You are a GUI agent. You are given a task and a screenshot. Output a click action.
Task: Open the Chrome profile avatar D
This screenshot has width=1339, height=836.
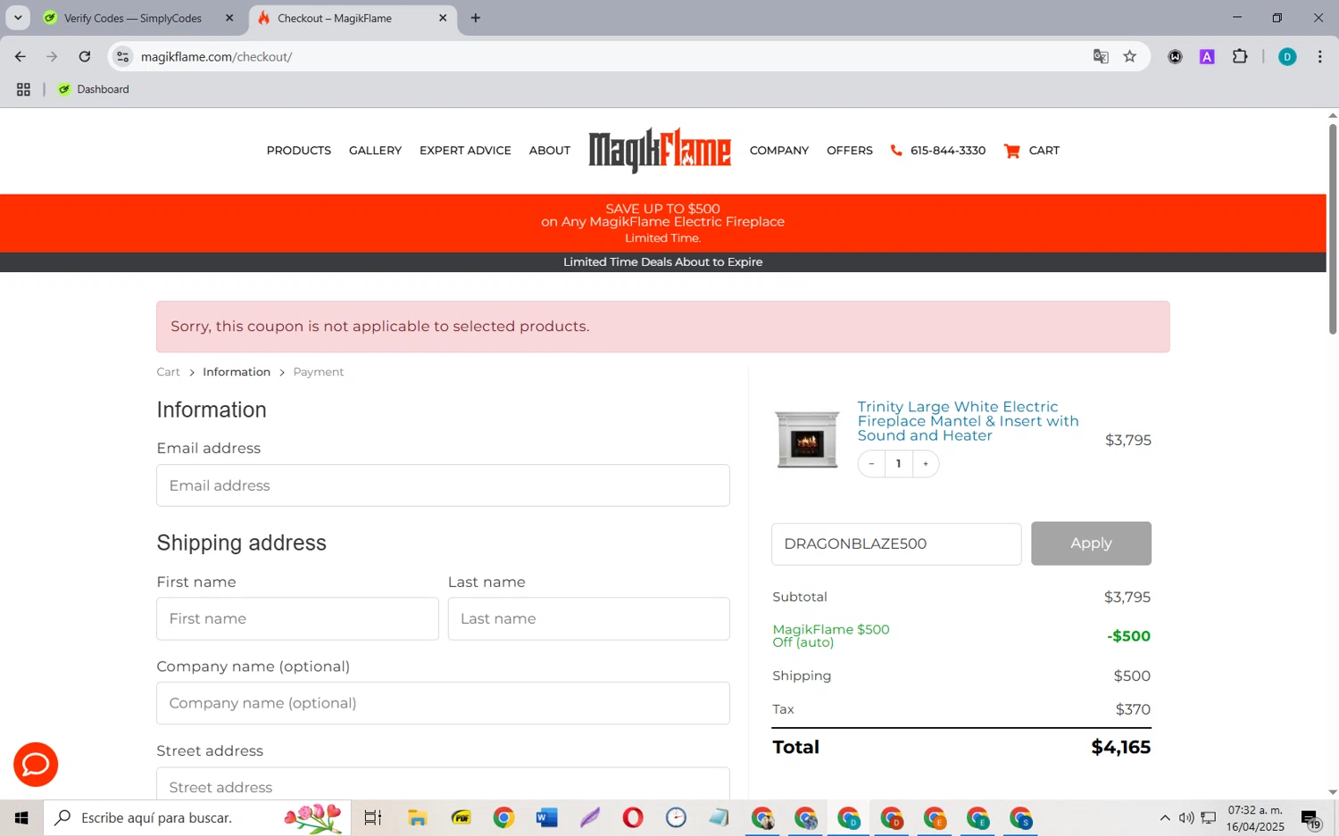(1287, 56)
